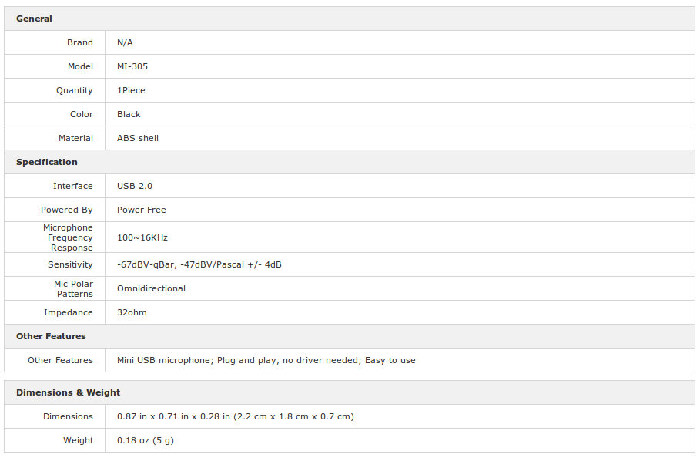Screen dimensions: 700x458
Task: Click the model number MI-305
Action: tap(132, 66)
